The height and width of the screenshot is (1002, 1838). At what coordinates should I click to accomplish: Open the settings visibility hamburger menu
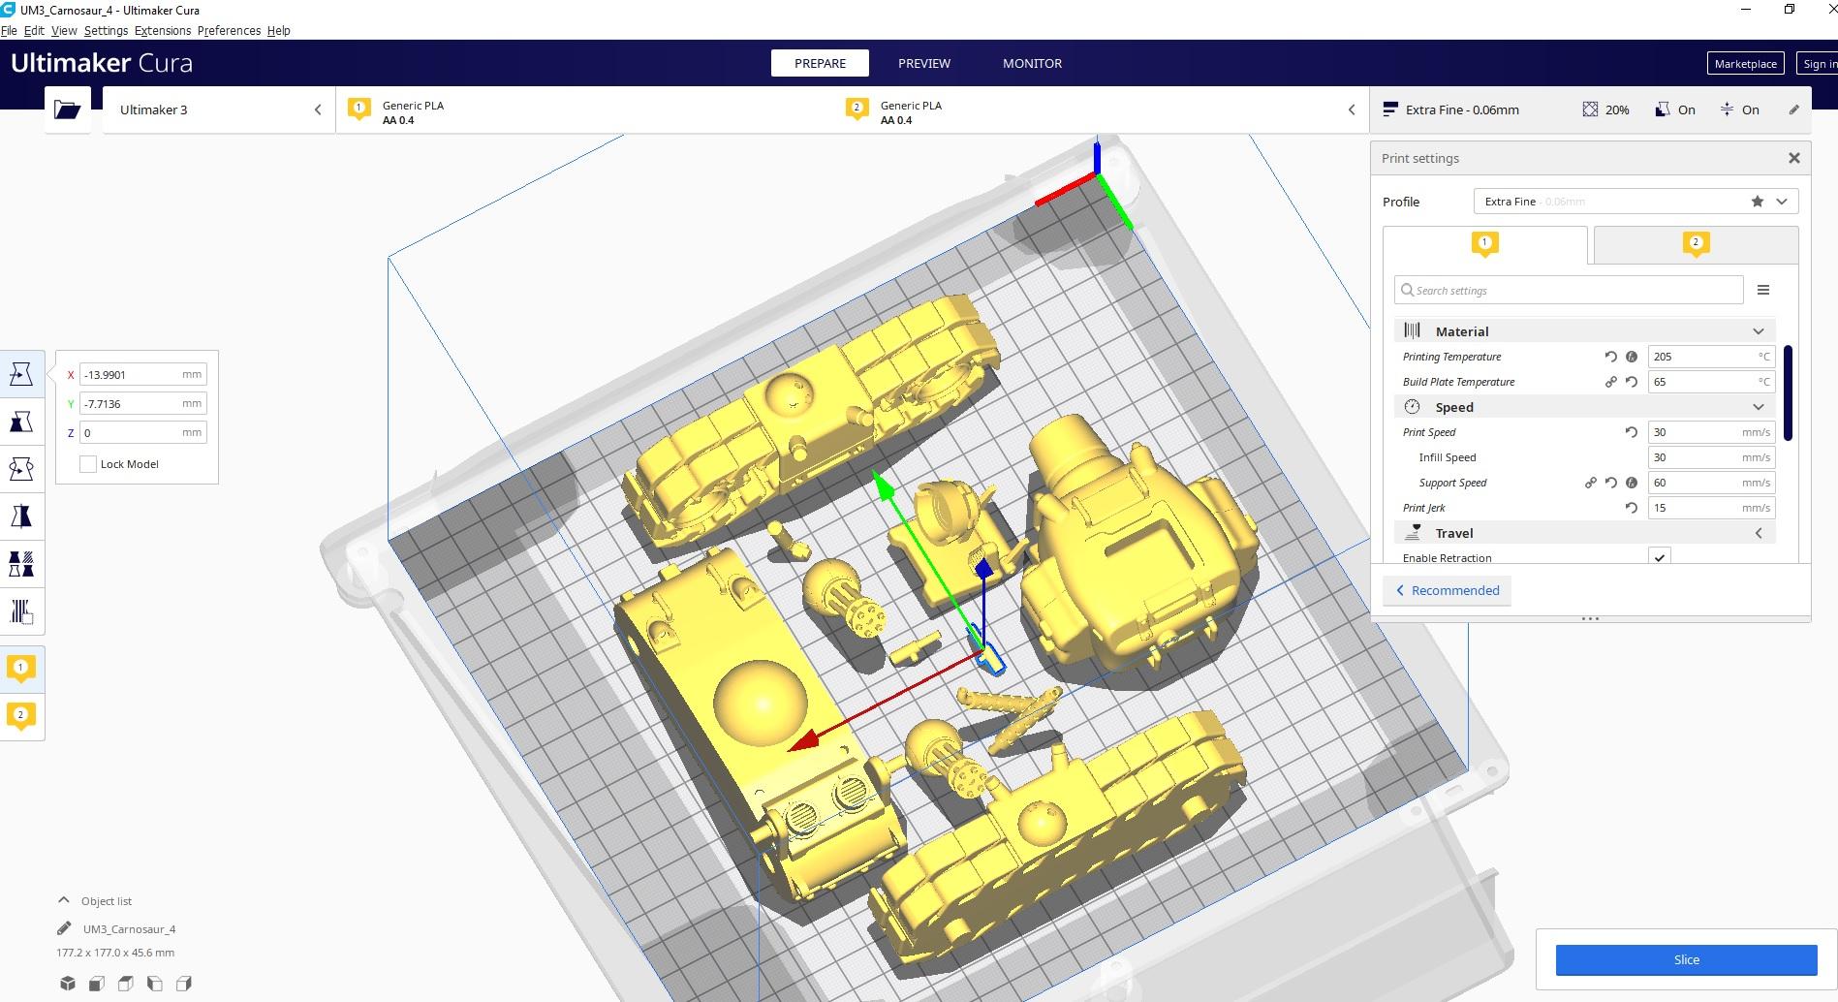(1763, 290)
